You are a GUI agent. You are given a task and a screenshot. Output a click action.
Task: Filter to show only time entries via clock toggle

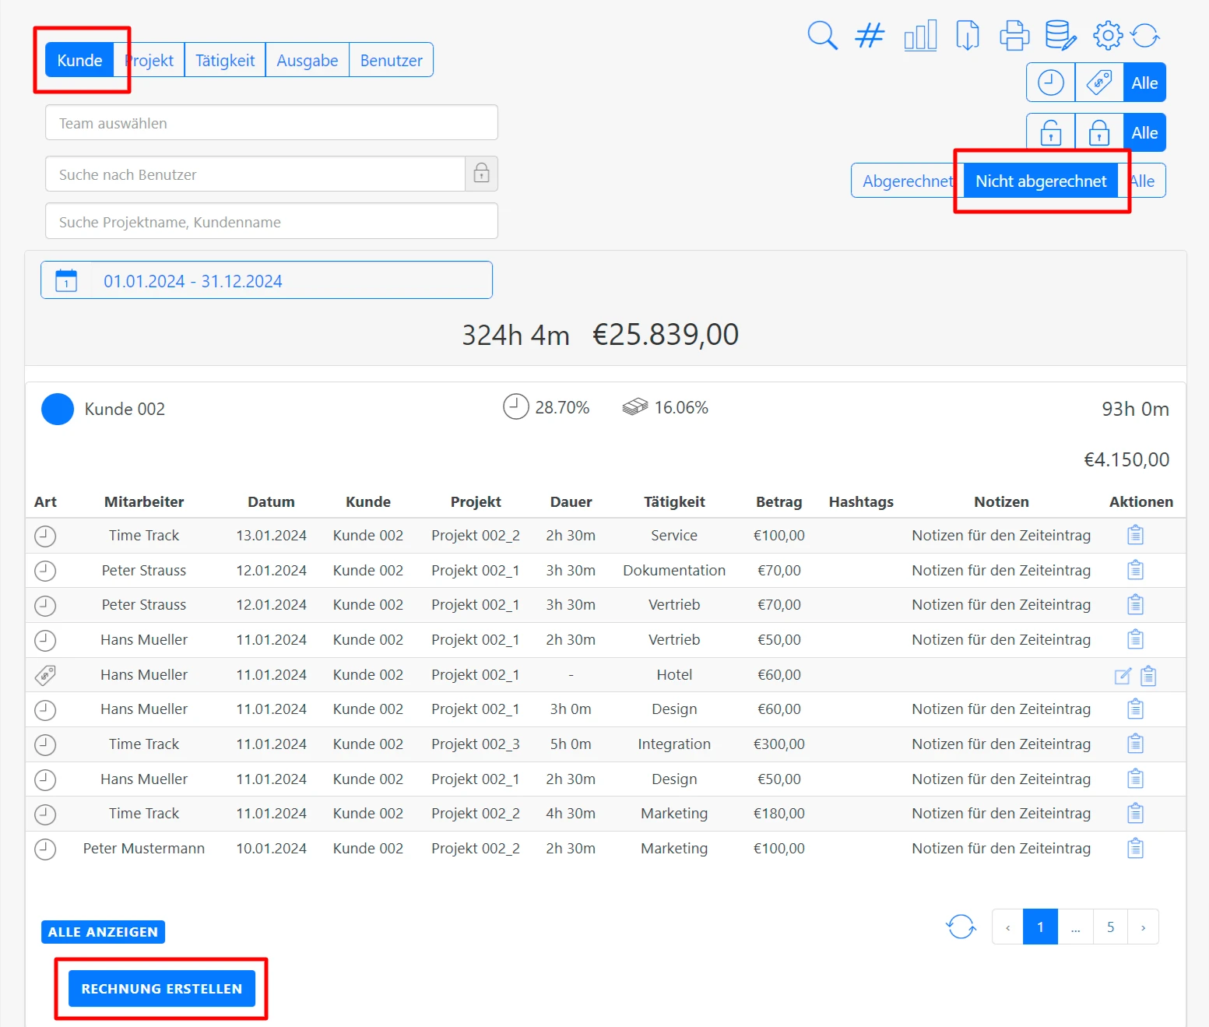tap(1050, 82)
